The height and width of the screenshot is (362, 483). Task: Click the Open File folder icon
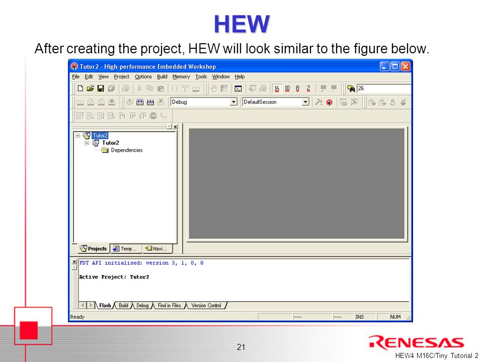(90, 88)
